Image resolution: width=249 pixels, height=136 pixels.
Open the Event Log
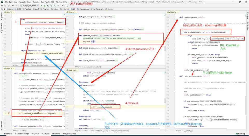coord(241,134)
